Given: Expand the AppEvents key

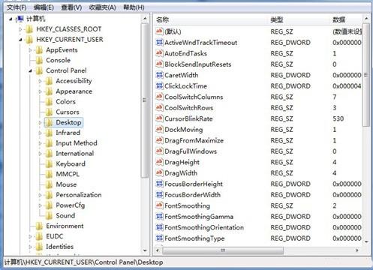Looking at the screenshot, I should click(30, 50).
